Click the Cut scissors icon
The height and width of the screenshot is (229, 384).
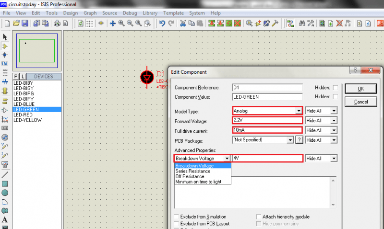tap(183, 23)
